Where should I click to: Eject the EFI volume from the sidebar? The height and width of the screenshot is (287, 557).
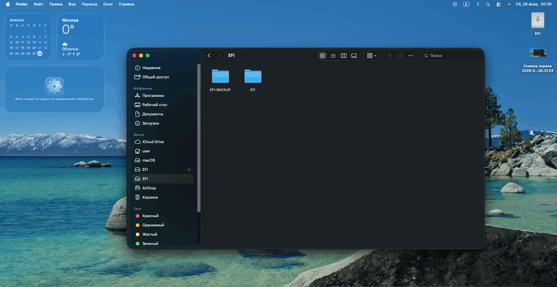189,169
